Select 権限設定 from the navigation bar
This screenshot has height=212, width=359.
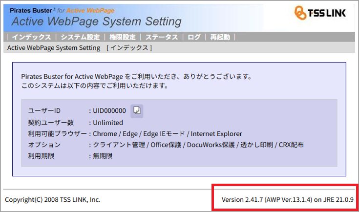pos(123,37)
